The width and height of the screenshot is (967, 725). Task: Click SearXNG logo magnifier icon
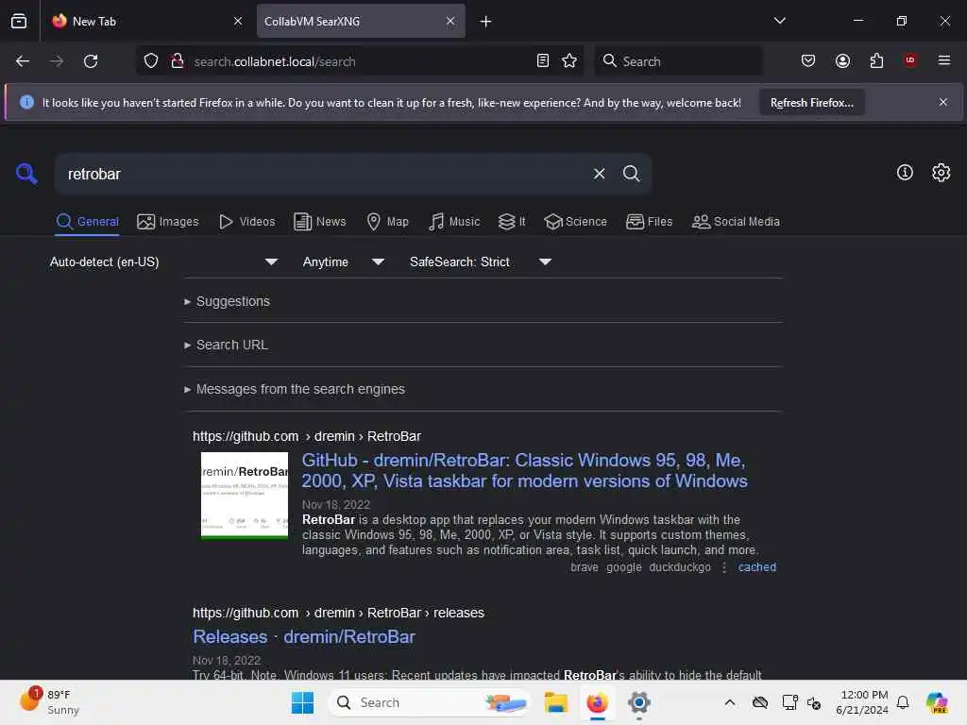[x=26, y=174]
